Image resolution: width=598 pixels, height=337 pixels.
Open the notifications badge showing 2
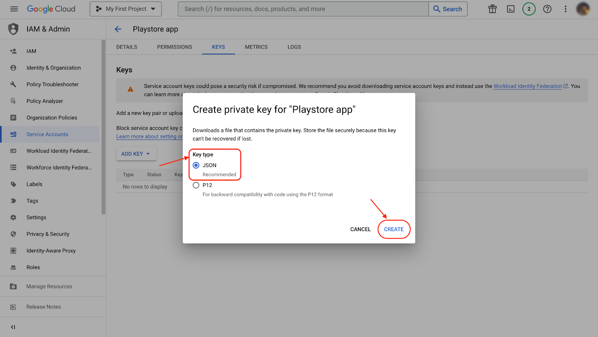point(529,9)
